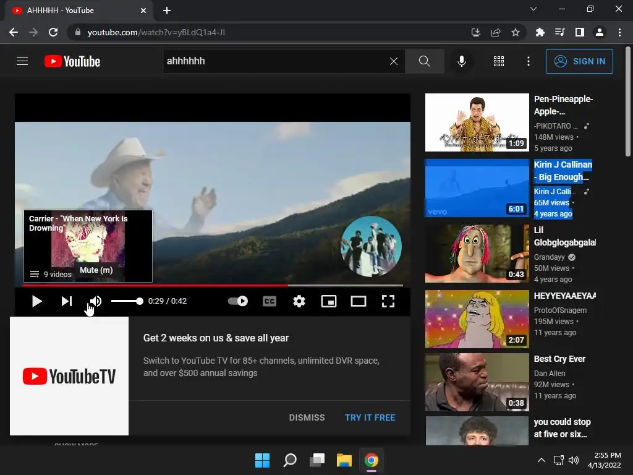Open File Explorer from taskbar

click(344, 460)
